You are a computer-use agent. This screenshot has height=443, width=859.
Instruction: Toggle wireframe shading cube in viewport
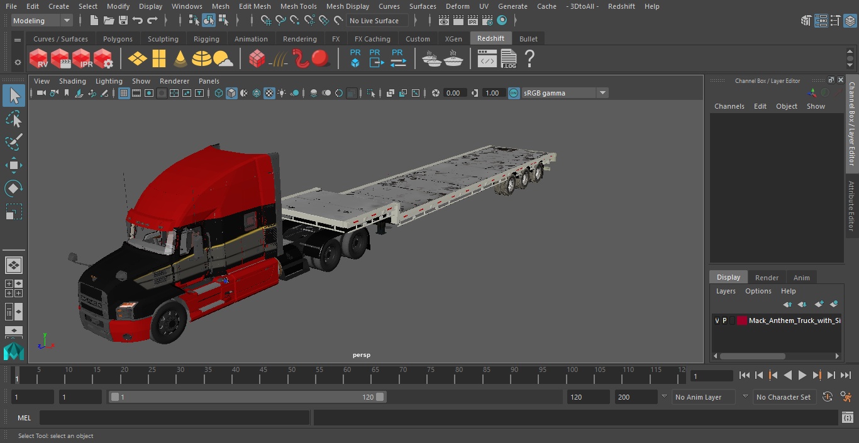219,93
